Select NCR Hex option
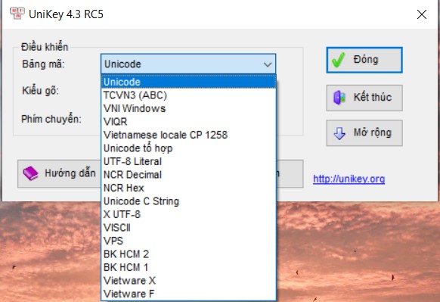The height and width of the screenshot is (302, 440). (x=188, y=188)
